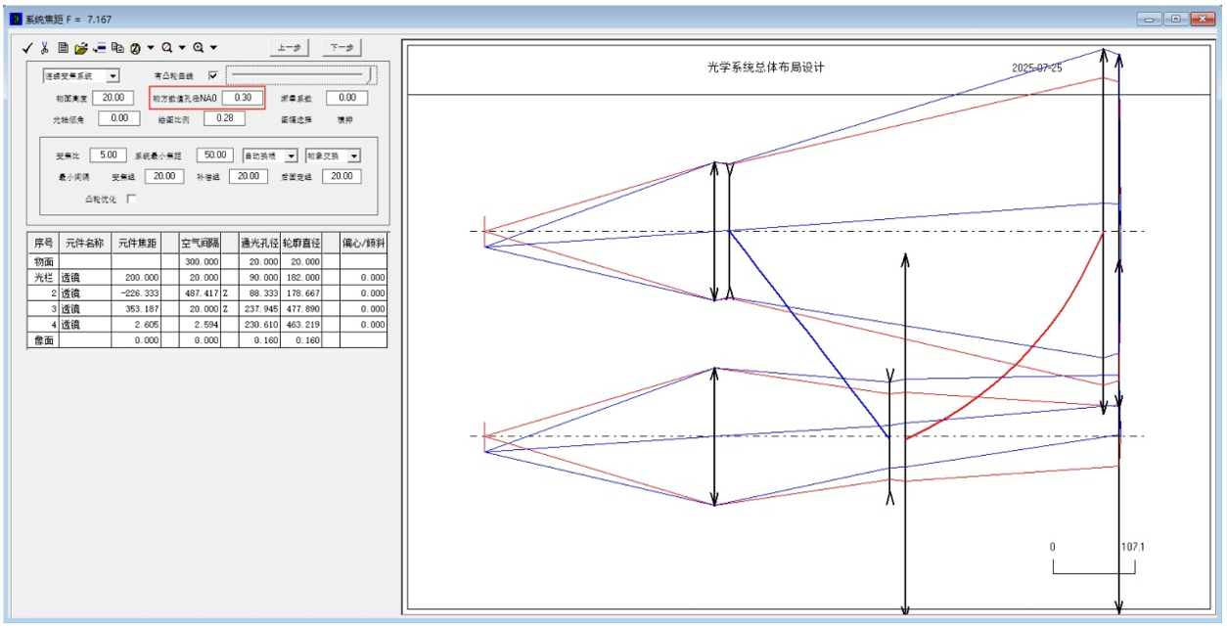Open the 连续变焦系统 system type dropdown
Viewport: 1227px width, 629px height.
[x=113, y=75]
